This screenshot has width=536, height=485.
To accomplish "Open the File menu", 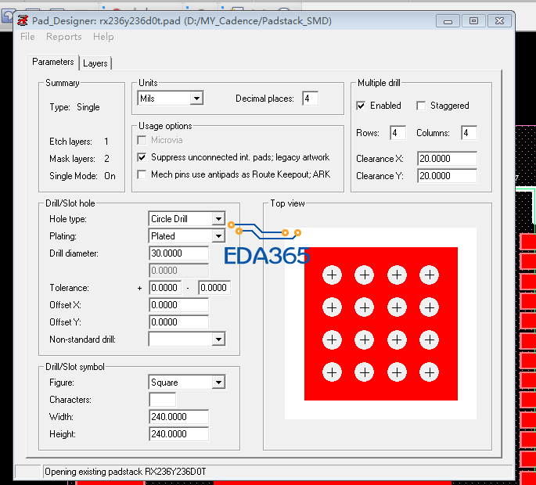I will (27, 37).
